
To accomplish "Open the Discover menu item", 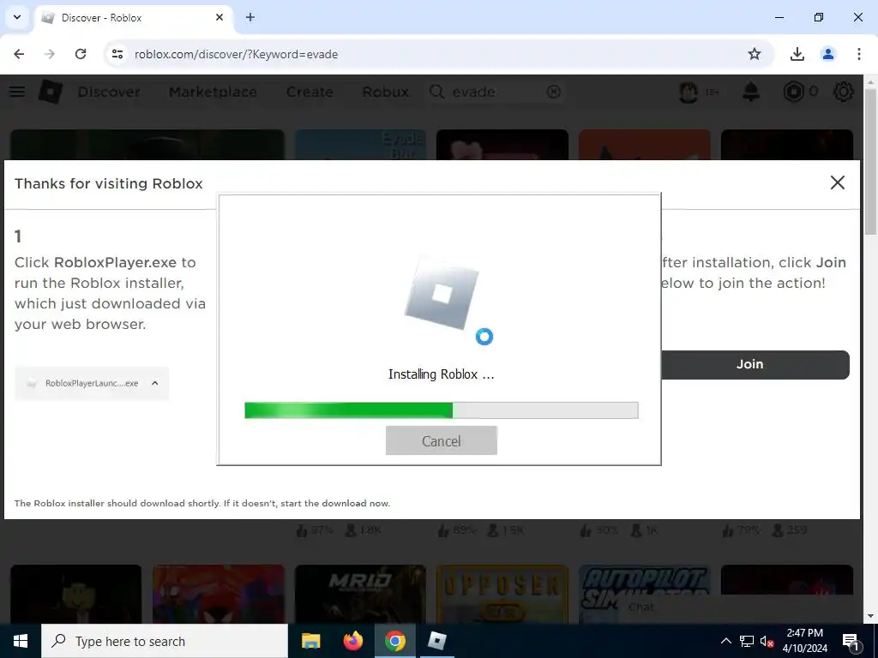I will [x=109, y=92].
